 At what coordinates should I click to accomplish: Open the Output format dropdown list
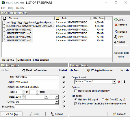point(114,82)
